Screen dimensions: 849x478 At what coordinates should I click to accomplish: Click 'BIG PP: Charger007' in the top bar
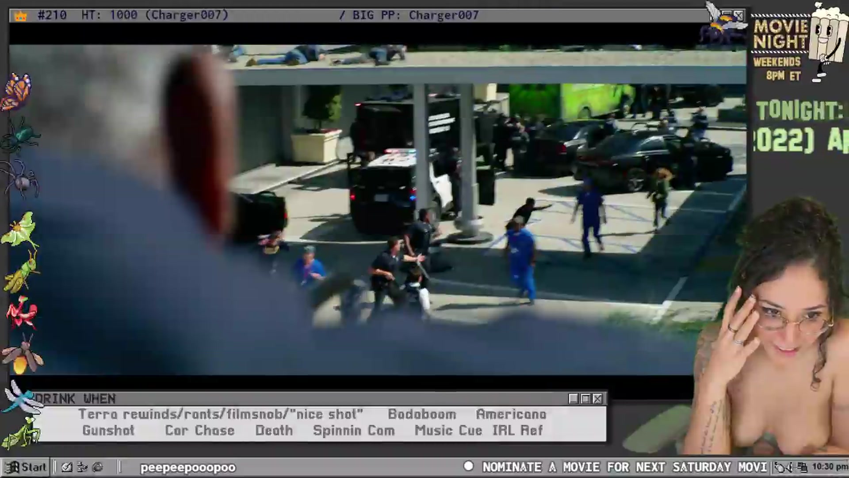416,15
